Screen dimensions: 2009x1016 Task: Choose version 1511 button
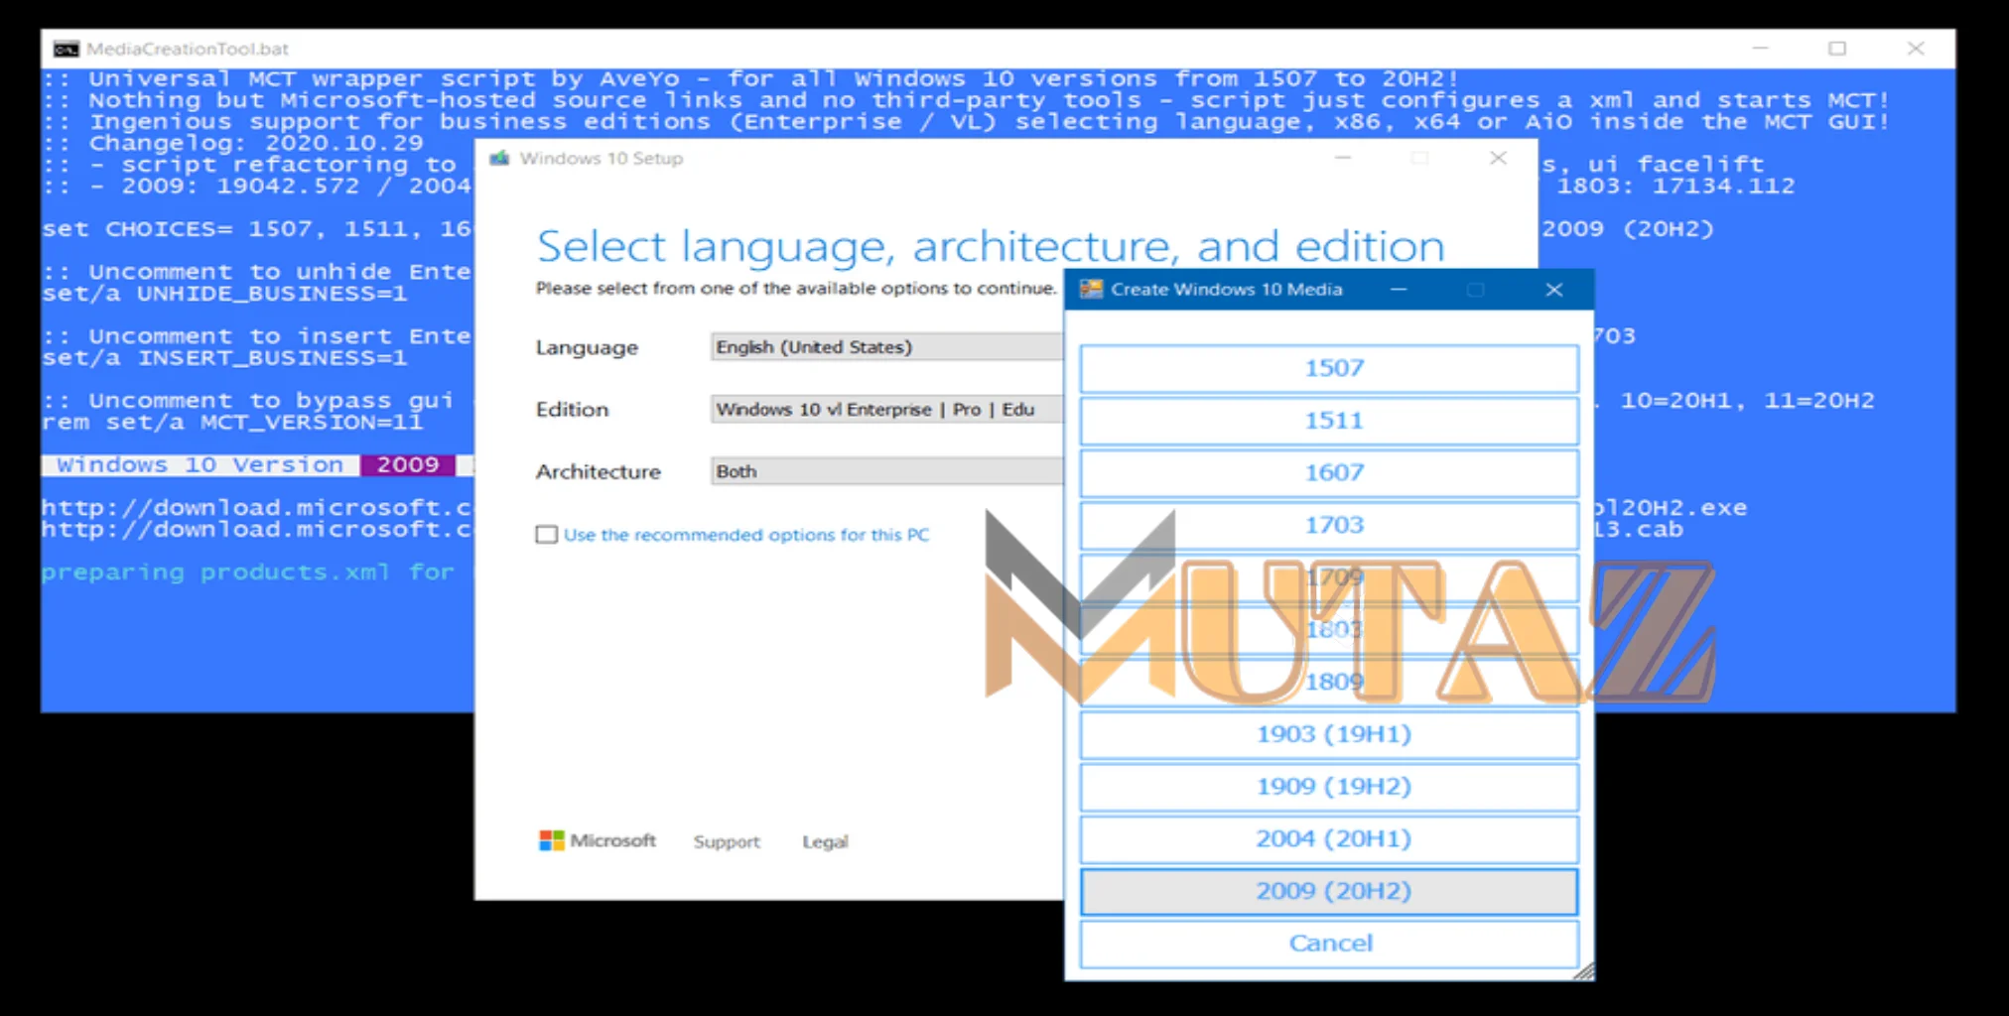(x=1329, y=421)
